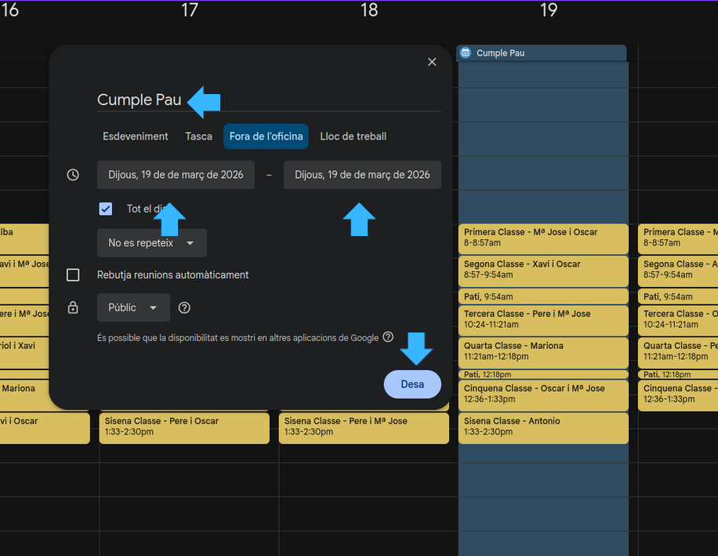Image resolution: width=718 pixels, height=556 pixels.
Task: Open the No es repeteix dropdown
Action: (151, 243)
